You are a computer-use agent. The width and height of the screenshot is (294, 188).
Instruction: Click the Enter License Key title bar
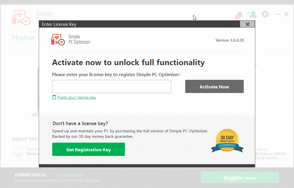coord(139,24)
